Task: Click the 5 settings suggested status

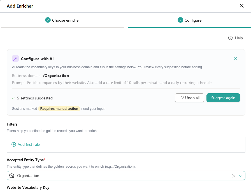Action: pyautogui.click(x=32, y=98)
